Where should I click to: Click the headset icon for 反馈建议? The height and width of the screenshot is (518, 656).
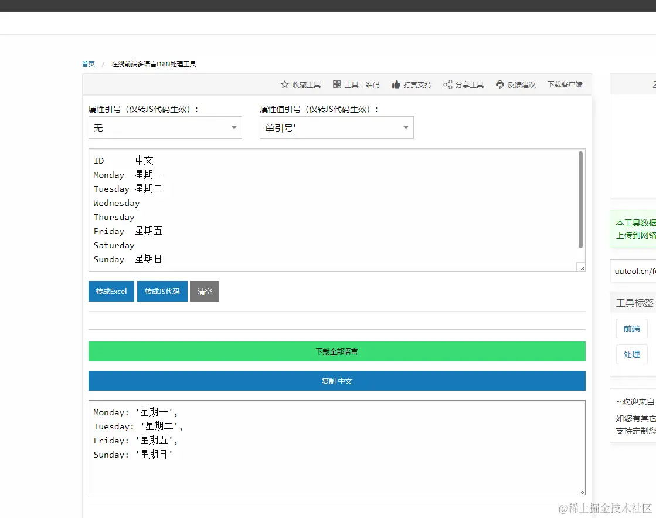coord(499,84)
